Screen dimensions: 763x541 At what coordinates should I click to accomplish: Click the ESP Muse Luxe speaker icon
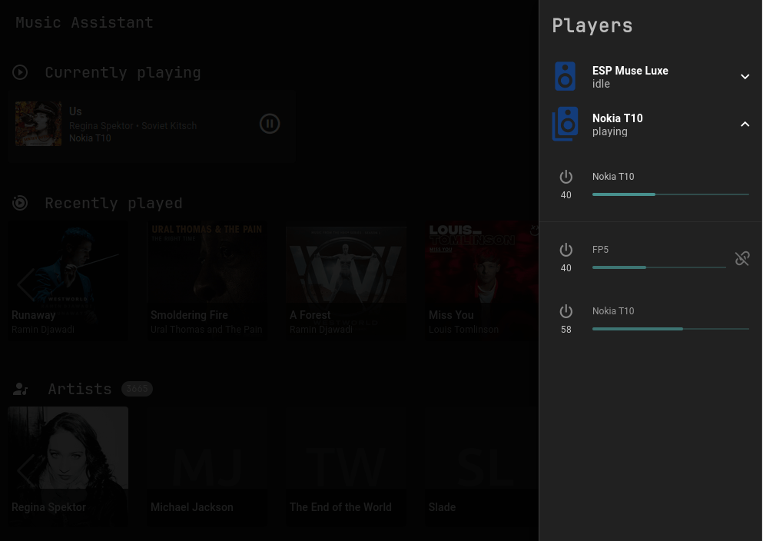click(565, 77)
